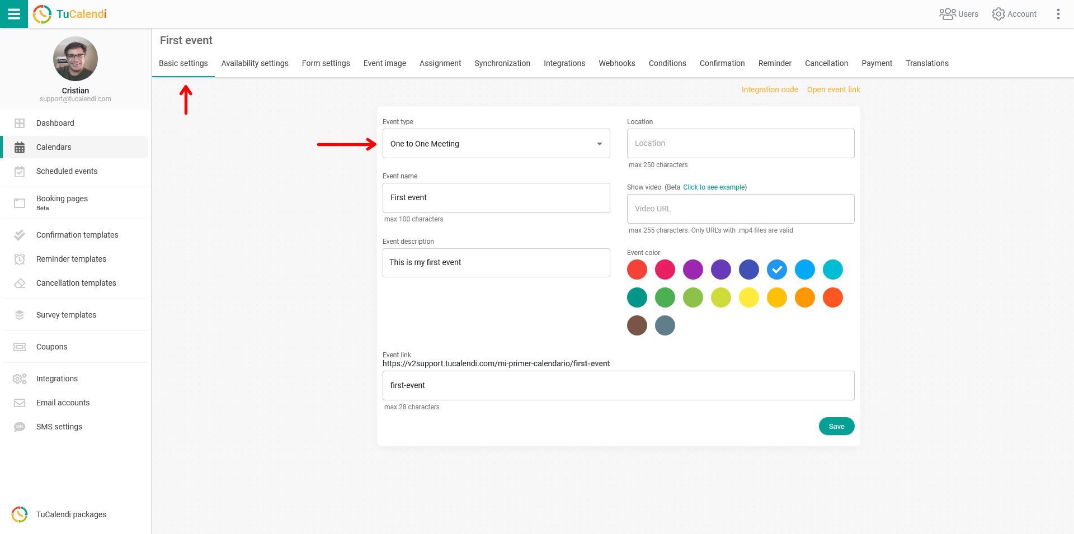Open Account settings gear icon
The height and width of the screenshot is (534, 1074).
(998, 14)
